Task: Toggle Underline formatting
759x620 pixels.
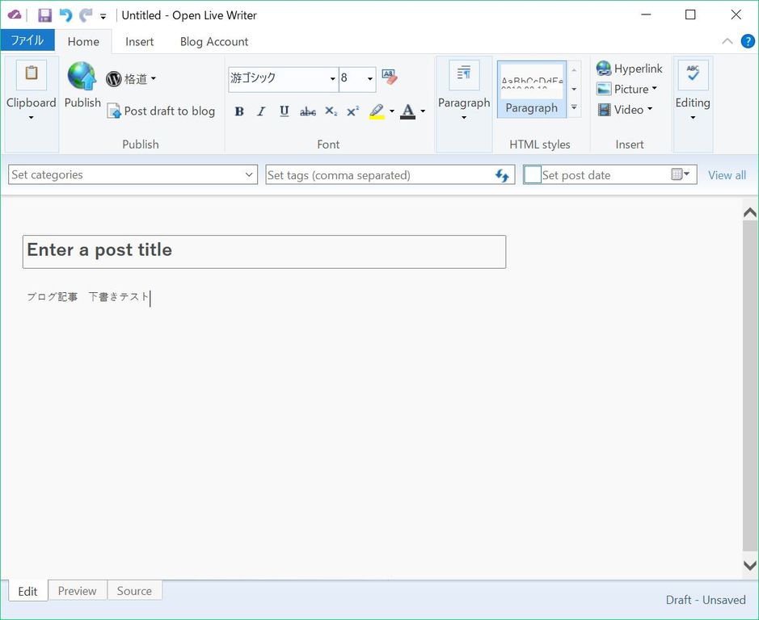Action: point(285,111)
